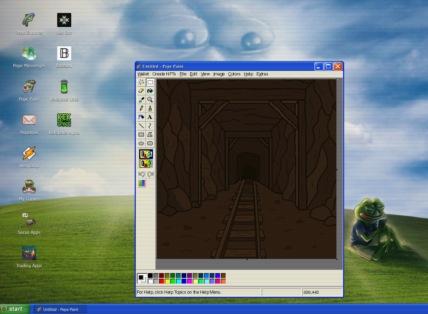Choose the Pencil tool
The width and height of the screenshot is (428, 314).
pyautogui.click(x=141, y=108)
